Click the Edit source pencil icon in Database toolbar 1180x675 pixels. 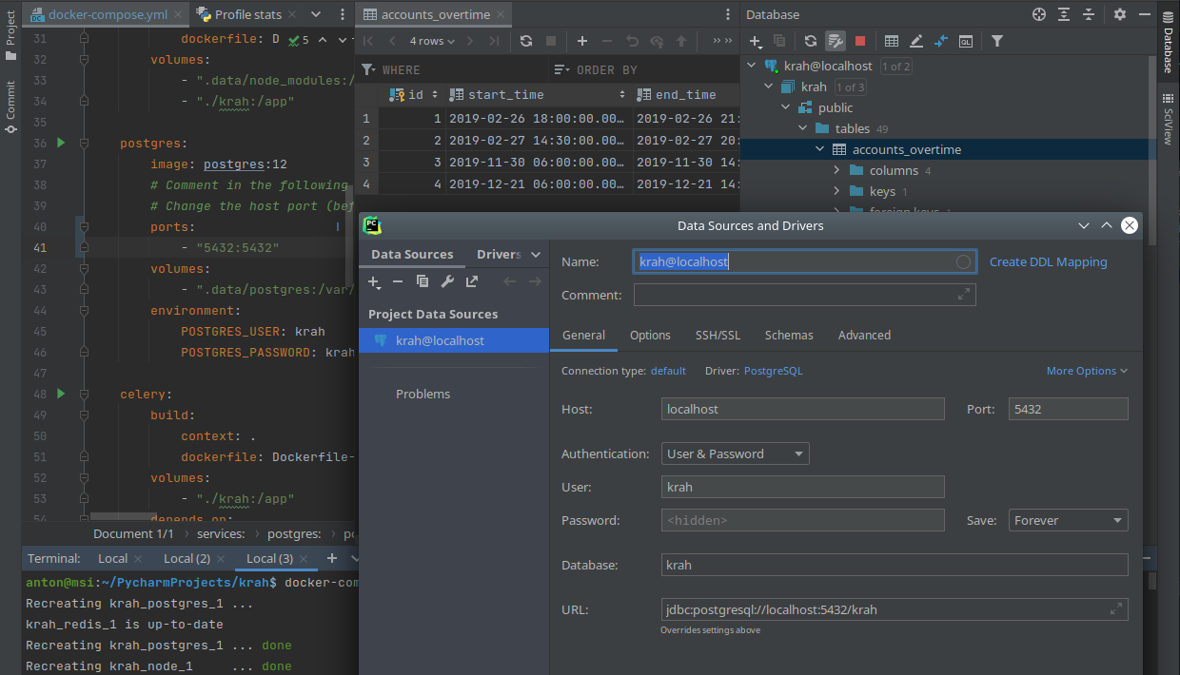tap(916, 41)
